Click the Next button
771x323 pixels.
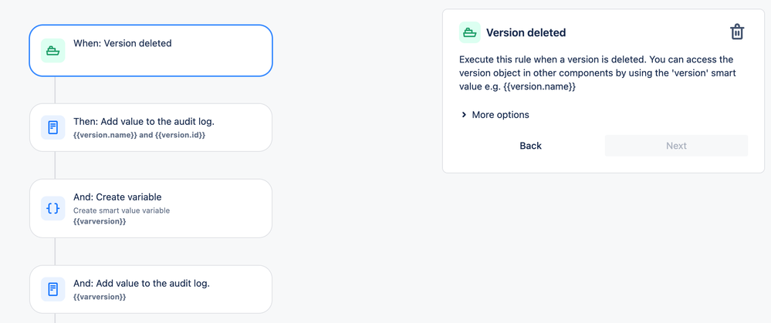pyautogui.click(x=676, y=146)
